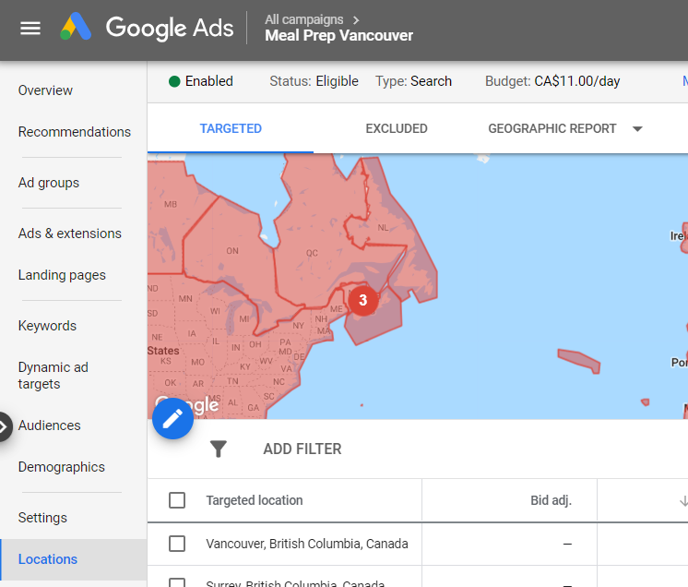
Task: Click the blue pencil edit button
Action: click(172, 419)
